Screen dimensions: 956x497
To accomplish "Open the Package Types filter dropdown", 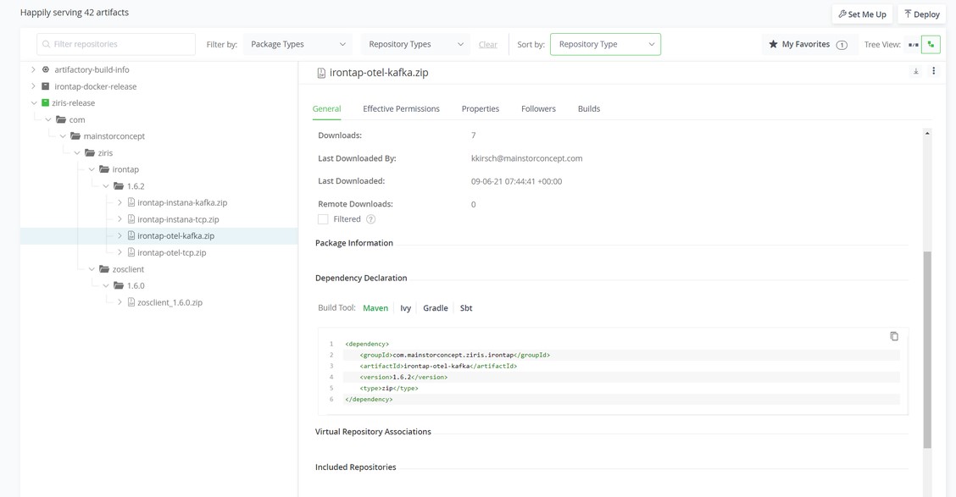I will pos(297,45).
